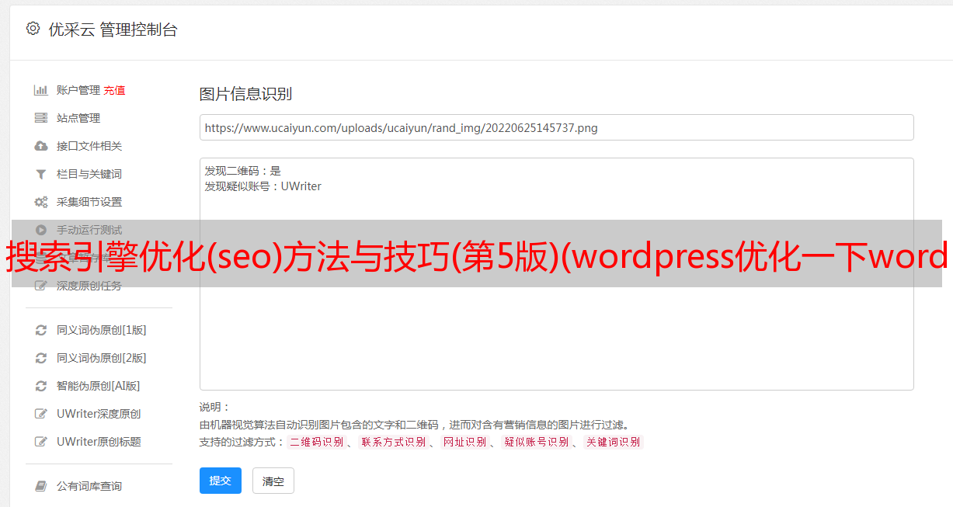Image resolution: width=953 pixels, height=507 pixels.
Task: Click the 联系方式识别 tag
Action: tap(394, 442)
